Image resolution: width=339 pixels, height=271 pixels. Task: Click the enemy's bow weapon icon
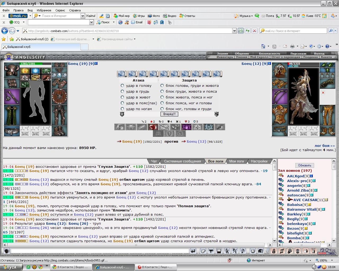pos(280,97)
